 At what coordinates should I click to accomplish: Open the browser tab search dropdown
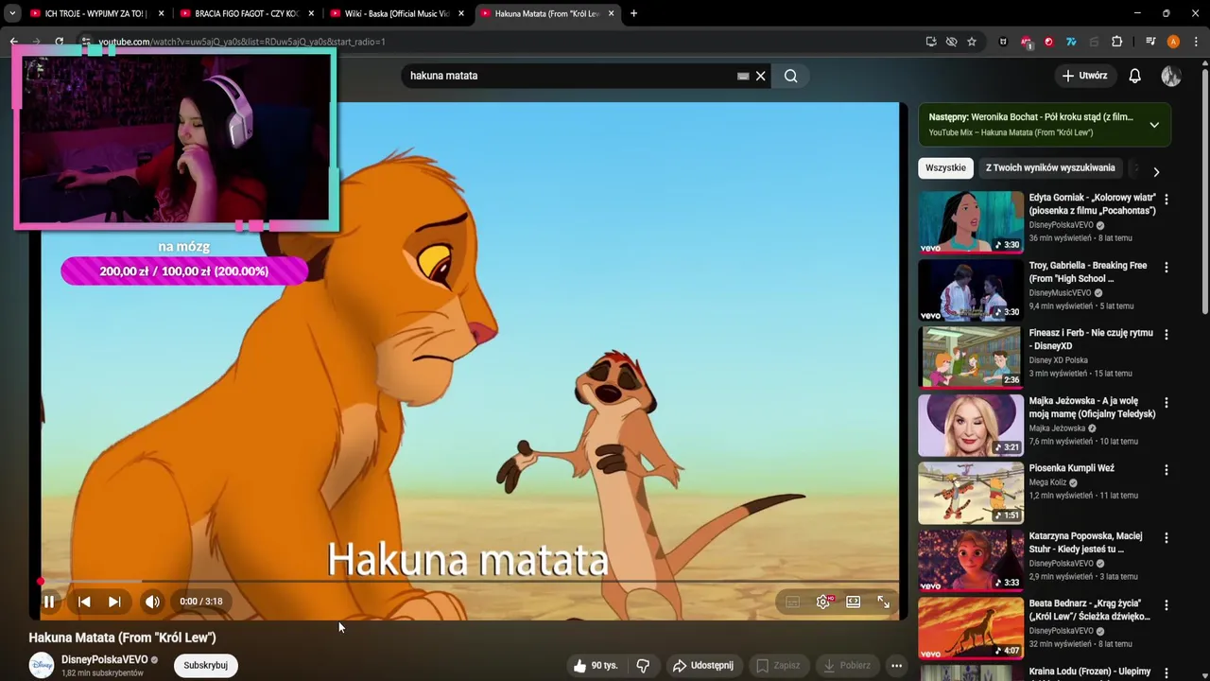tap(12, 13)
